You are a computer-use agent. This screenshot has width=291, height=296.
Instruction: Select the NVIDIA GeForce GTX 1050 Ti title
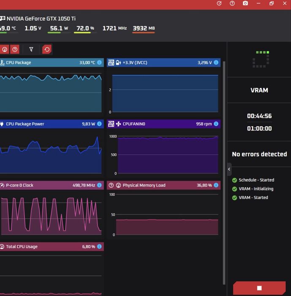(41, 19)
